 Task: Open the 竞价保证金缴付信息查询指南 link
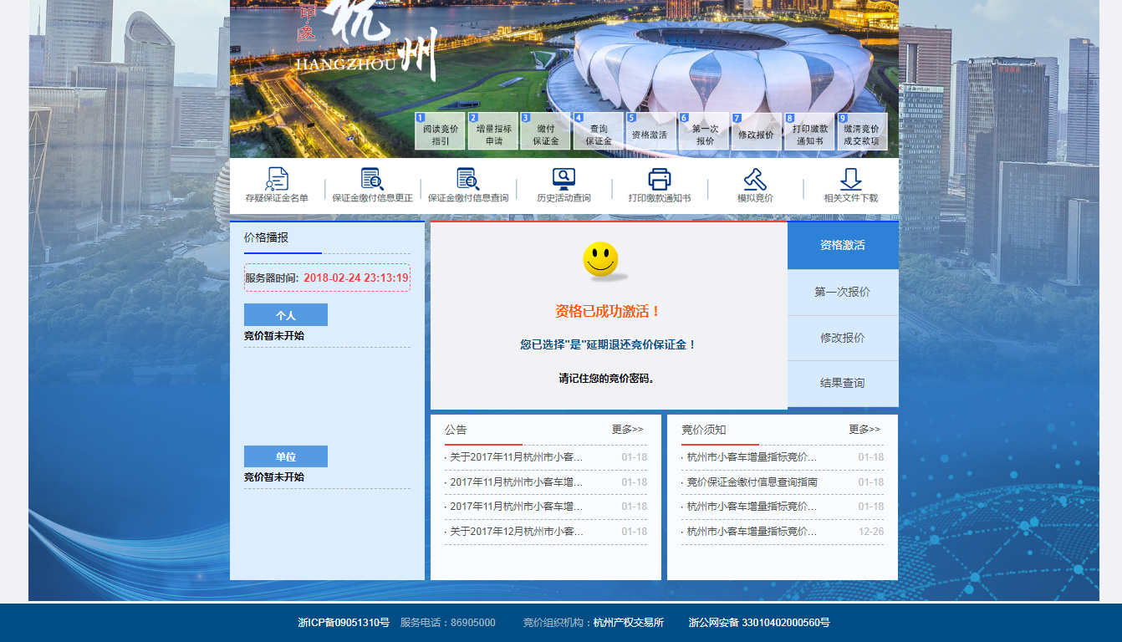coord(752,482)
